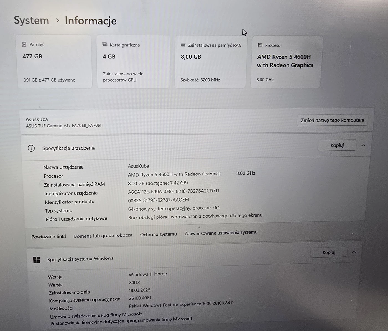
Task: Open Zaawansowane ustawienia systemu link
Action: tap(221, 233)
